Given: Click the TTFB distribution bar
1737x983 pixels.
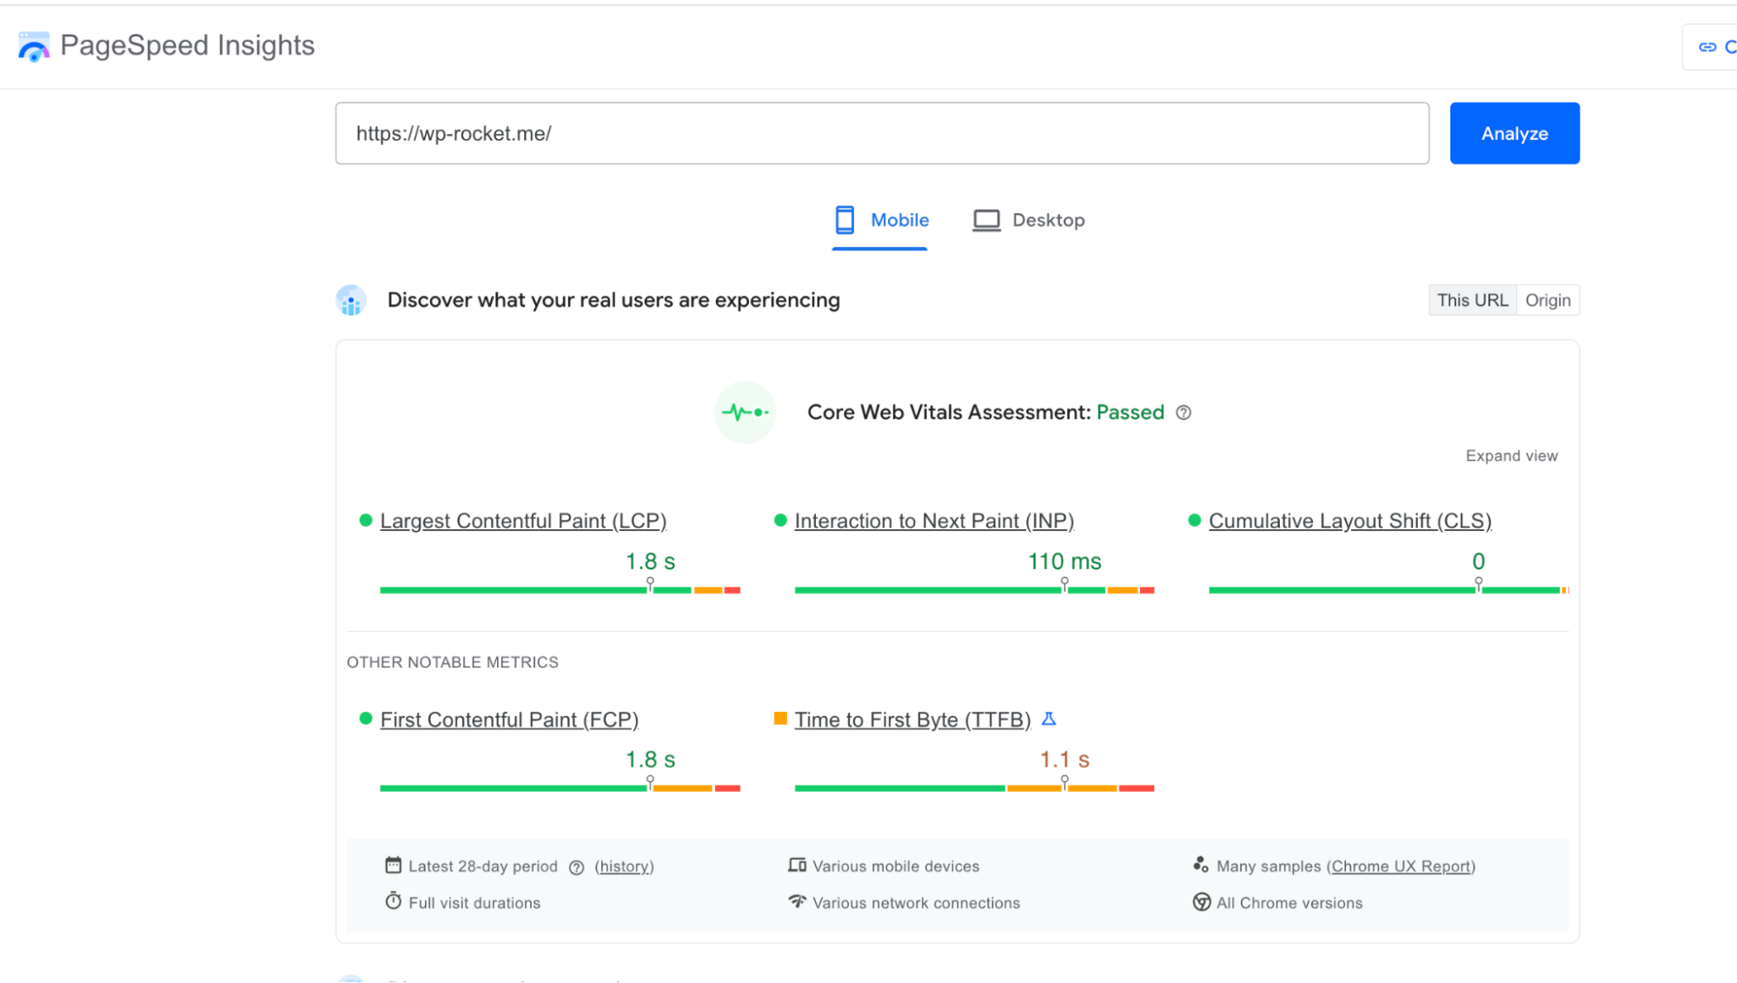Looking at the screenshot, I should point(974,788).
